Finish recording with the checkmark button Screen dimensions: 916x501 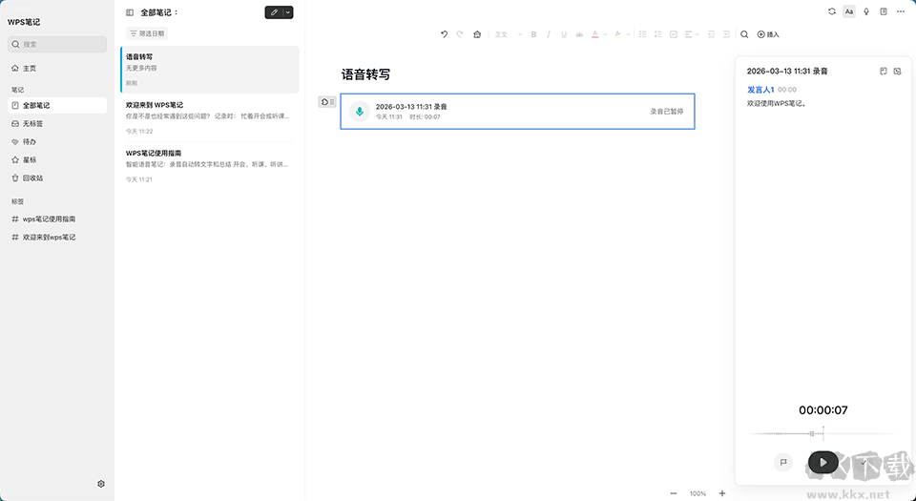click(864, 462)
